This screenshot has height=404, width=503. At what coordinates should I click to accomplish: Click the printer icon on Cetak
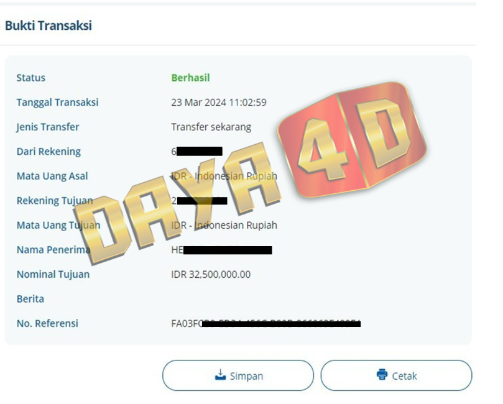click(x=382, y=375)
